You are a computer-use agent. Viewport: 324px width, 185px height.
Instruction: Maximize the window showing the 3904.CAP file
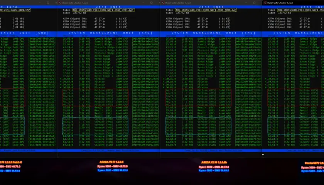[152, 3]
